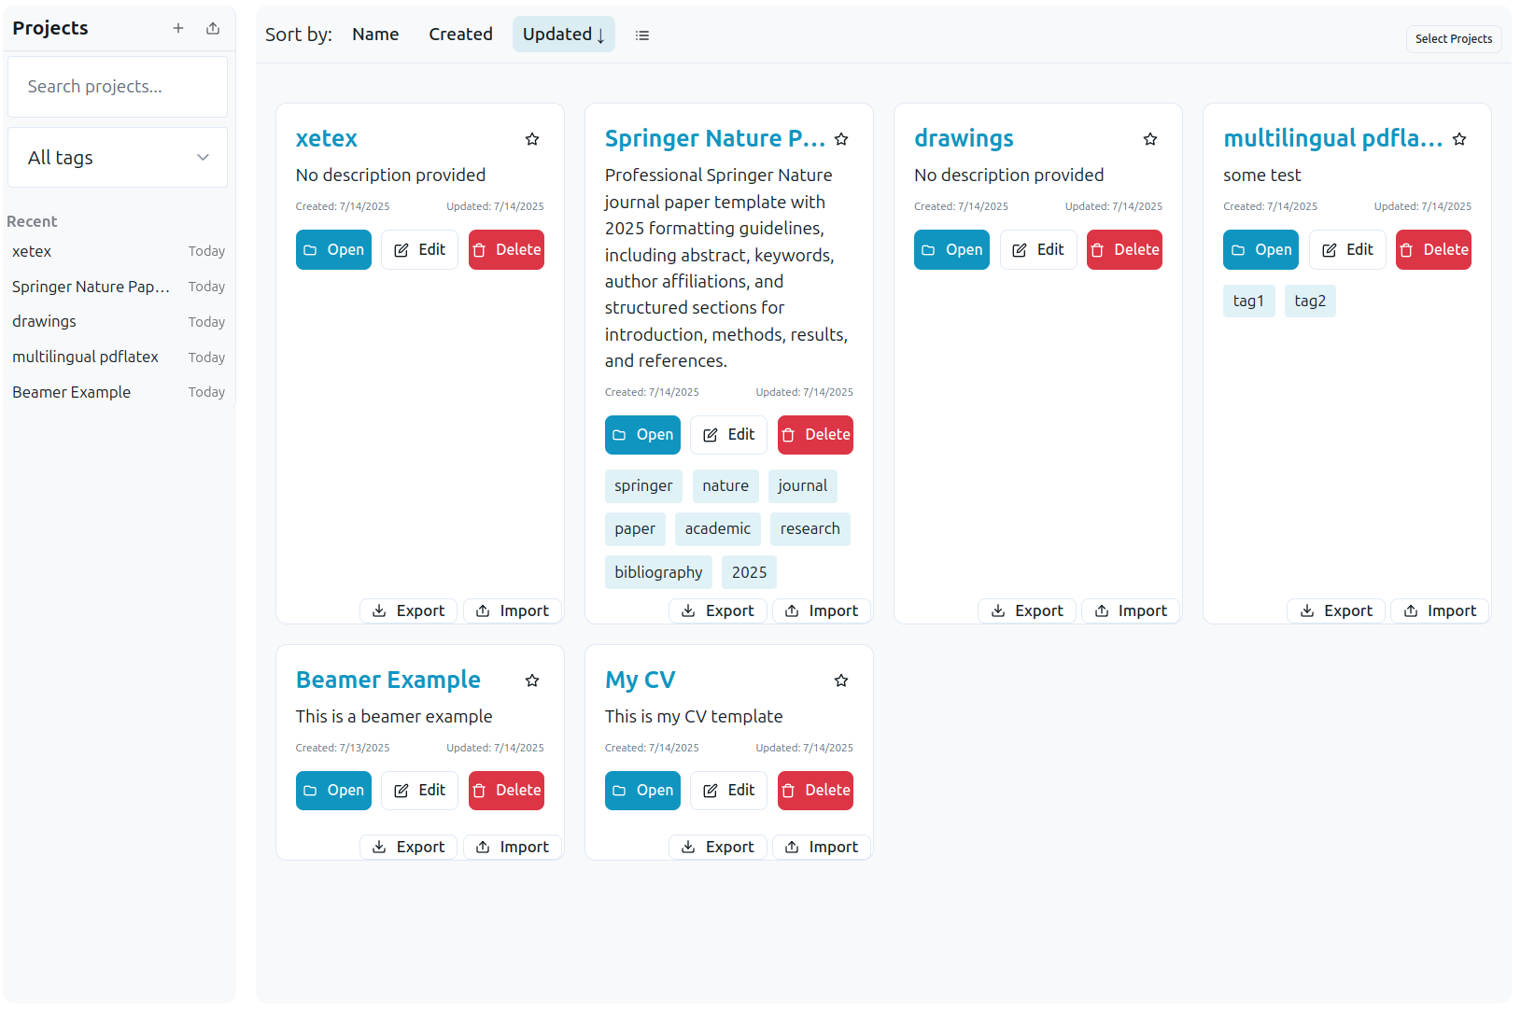The width and height of the screenshot is (1521, 1010).
Task: Edit the drawings project
Action: 1038,250
